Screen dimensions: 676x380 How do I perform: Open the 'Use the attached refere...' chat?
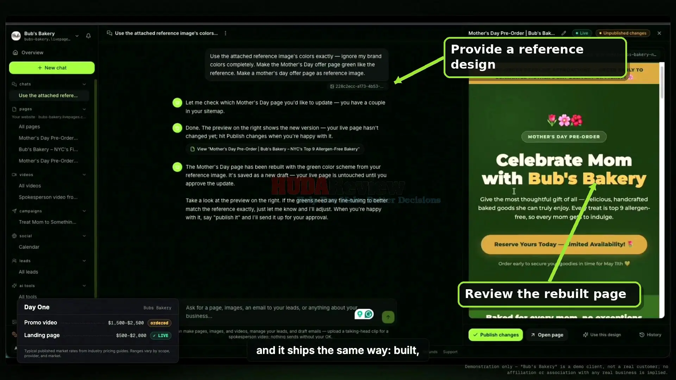coord(49,95)
